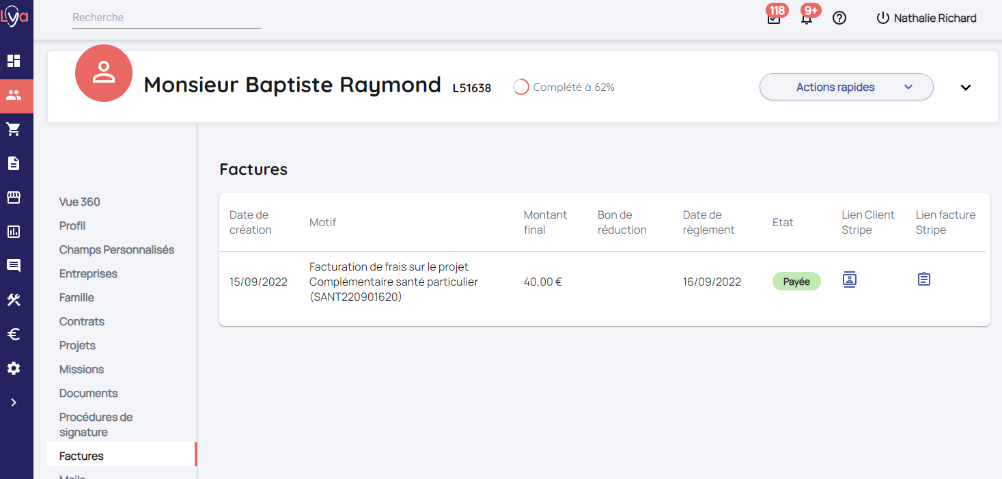Click the Payée status badge
The width and height of the screenshot is (1002, 479).
[x=796, y=282]
